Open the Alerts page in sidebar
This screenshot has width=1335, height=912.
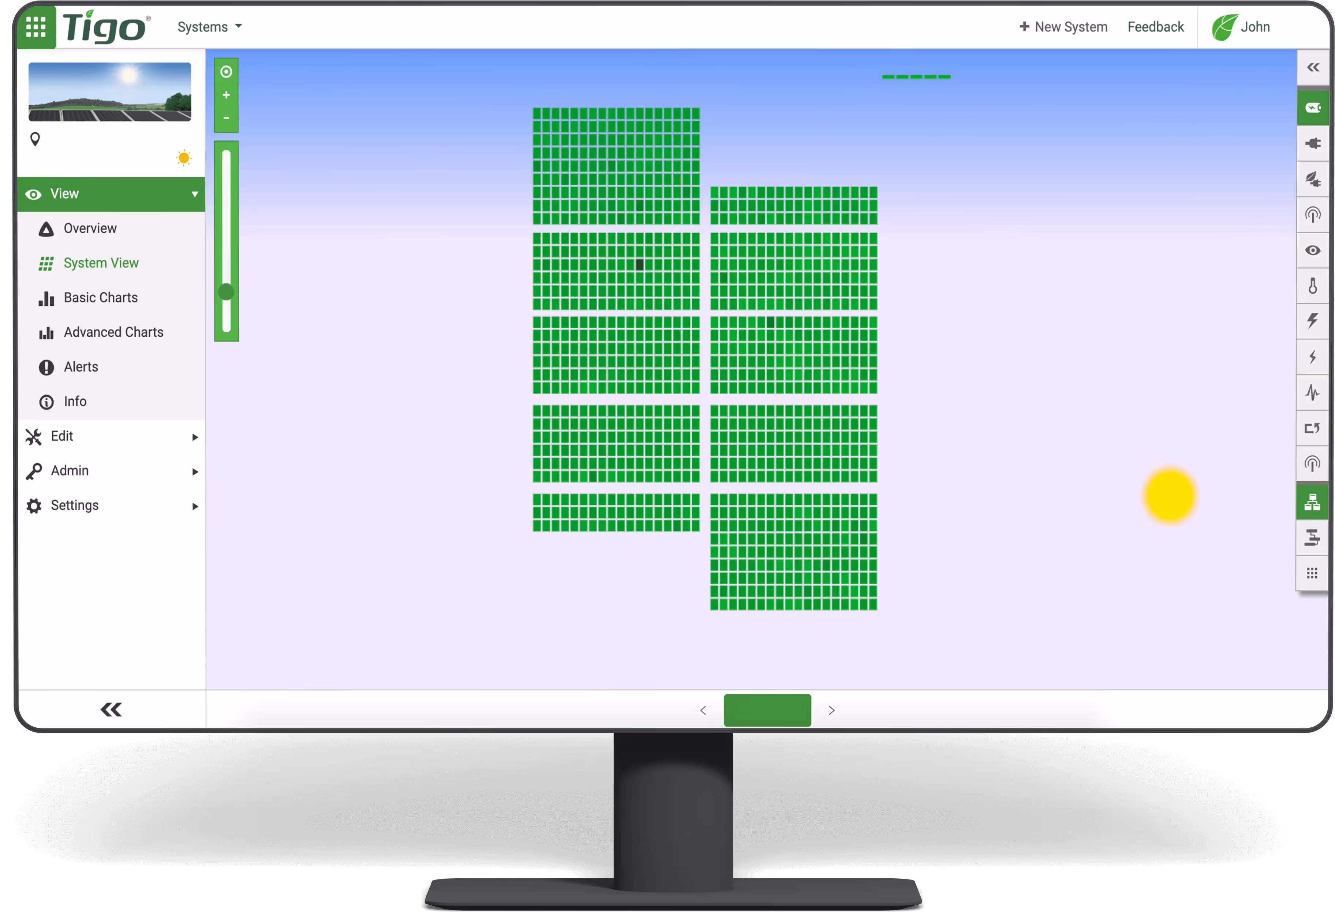tap(81, 368)
